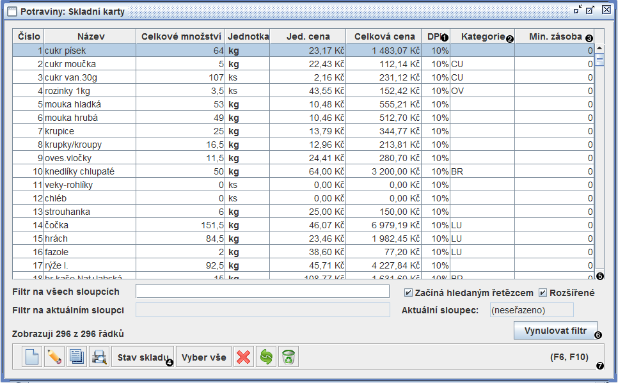Focus the 'Filtr na všech sloupcích' field
This screenshot has height=383, width=618.
pyautogui.click(x=262, y=292)
